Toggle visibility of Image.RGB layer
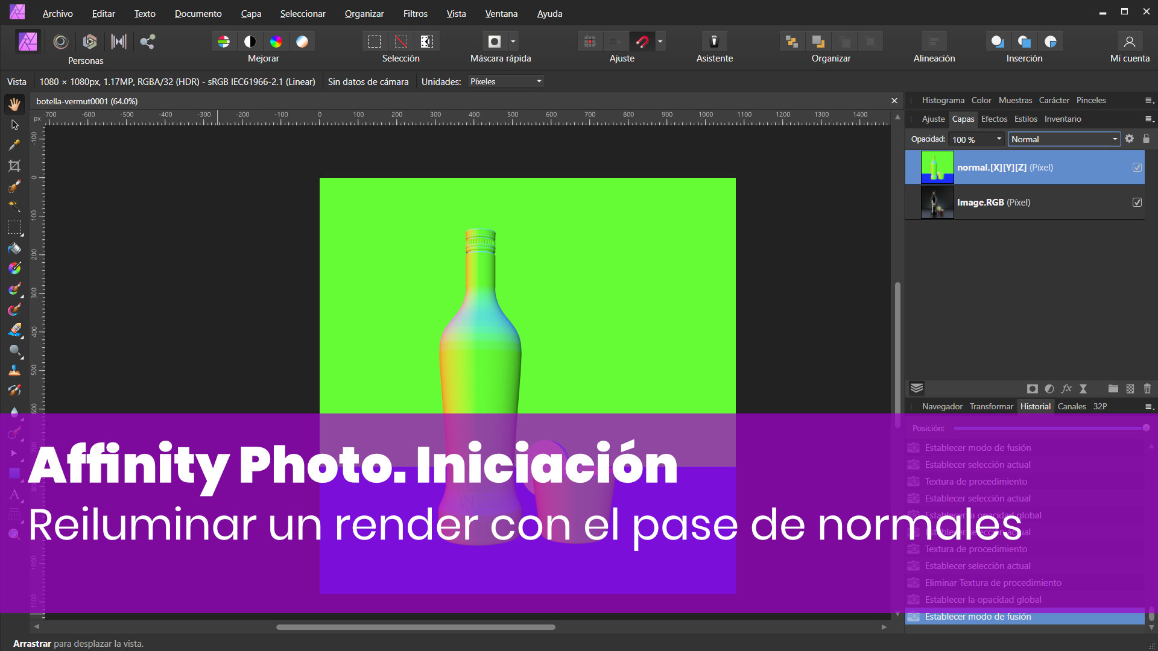This screenshot has width=1158, height=651. [1137, 203]
